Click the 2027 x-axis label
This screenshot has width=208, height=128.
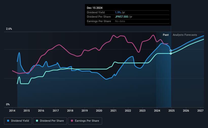200,111
